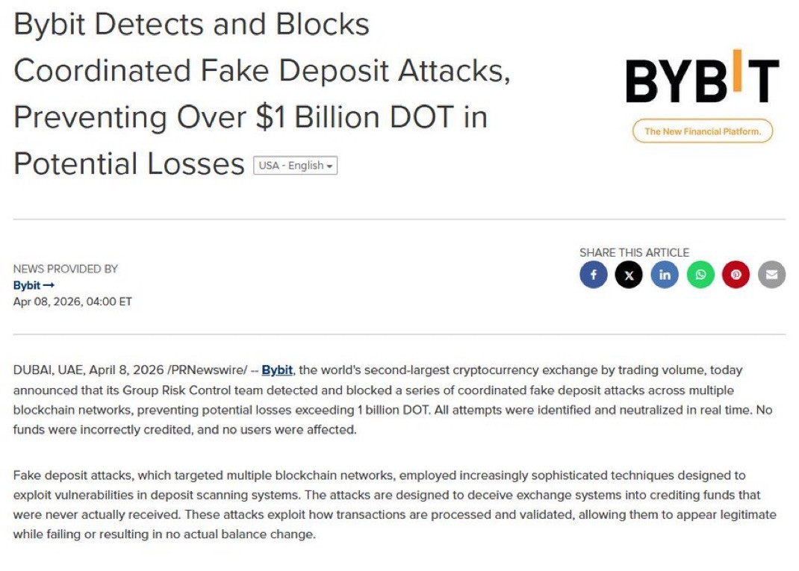
Task: Open the USA - English language dropdown
Action: pos(296,166)
